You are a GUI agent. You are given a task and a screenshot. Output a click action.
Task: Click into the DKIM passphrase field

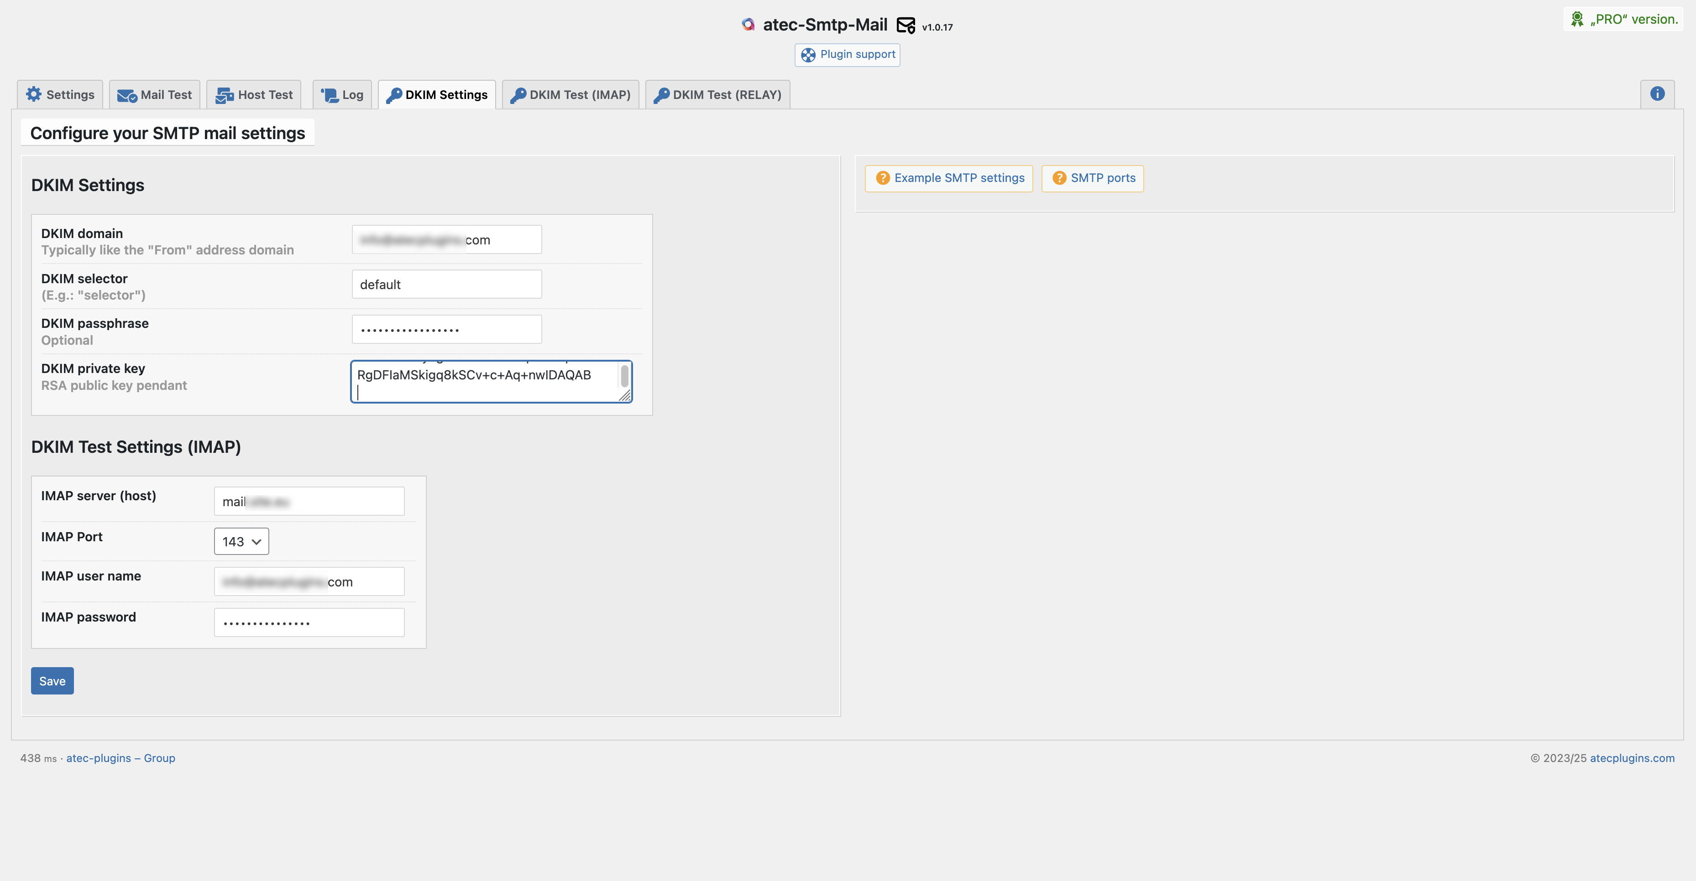pos(446,329)
